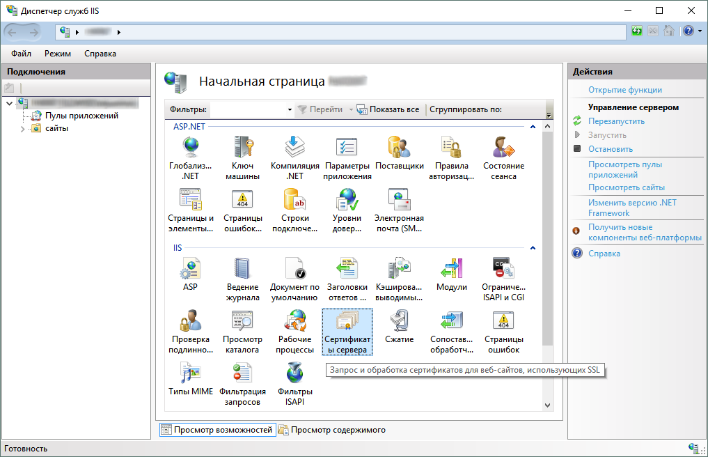This screenshot has height=457, width=708.
Task: Open the Фильтры dropdown box
Action: [x=290, y=110]
